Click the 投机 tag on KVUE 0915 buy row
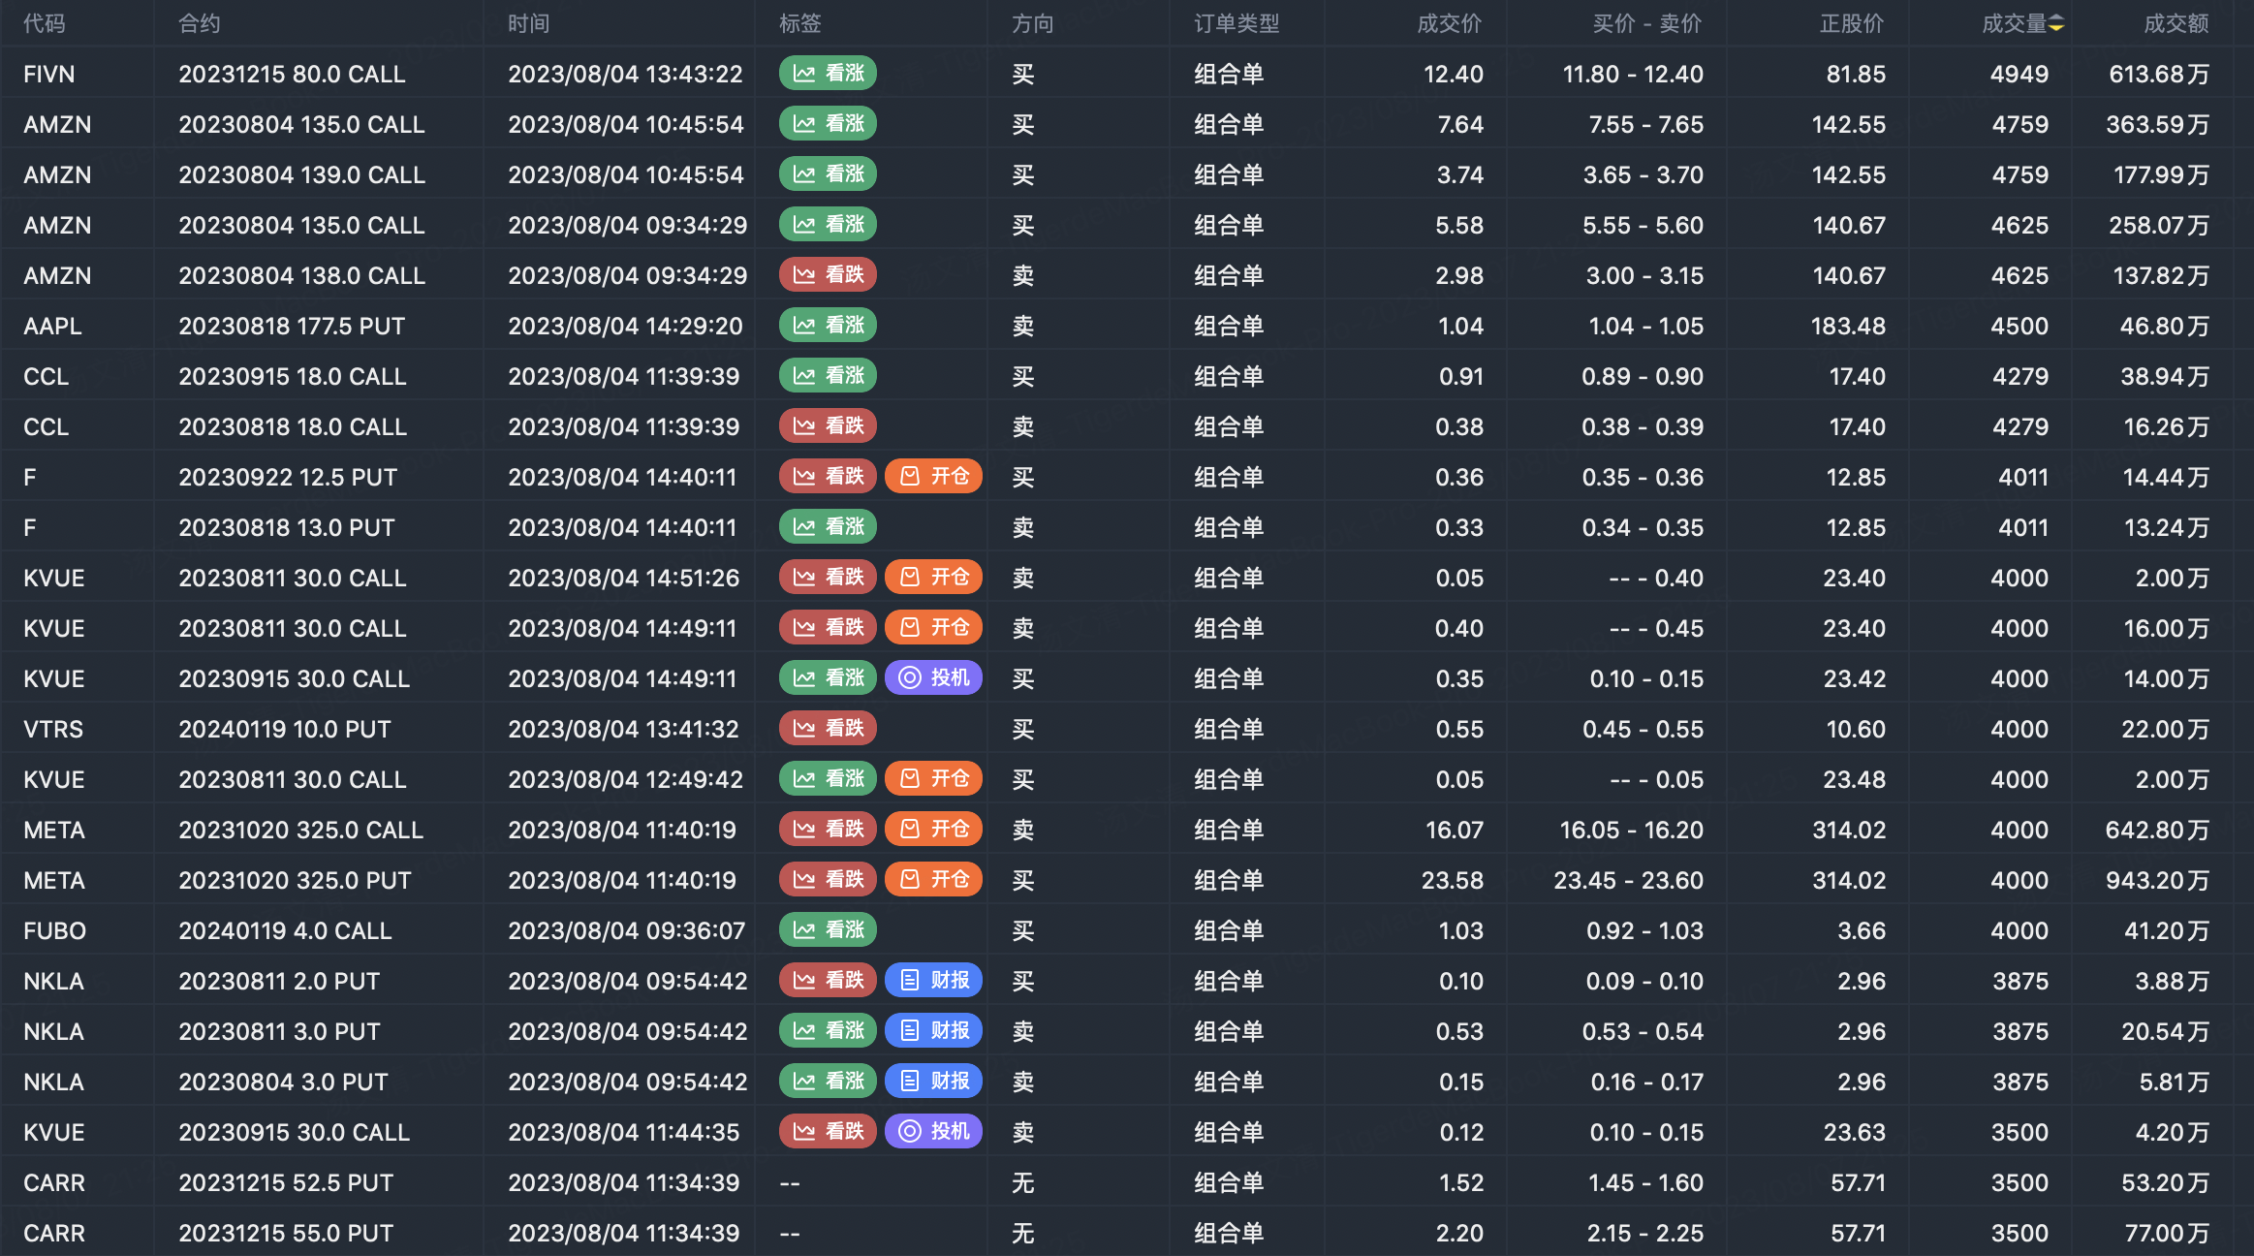Viewport: 2254px width, 1256px height. click(933, 678)
